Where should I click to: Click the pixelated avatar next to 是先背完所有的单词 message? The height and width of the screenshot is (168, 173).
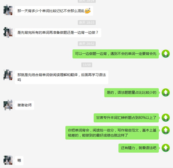pos(8,32)
